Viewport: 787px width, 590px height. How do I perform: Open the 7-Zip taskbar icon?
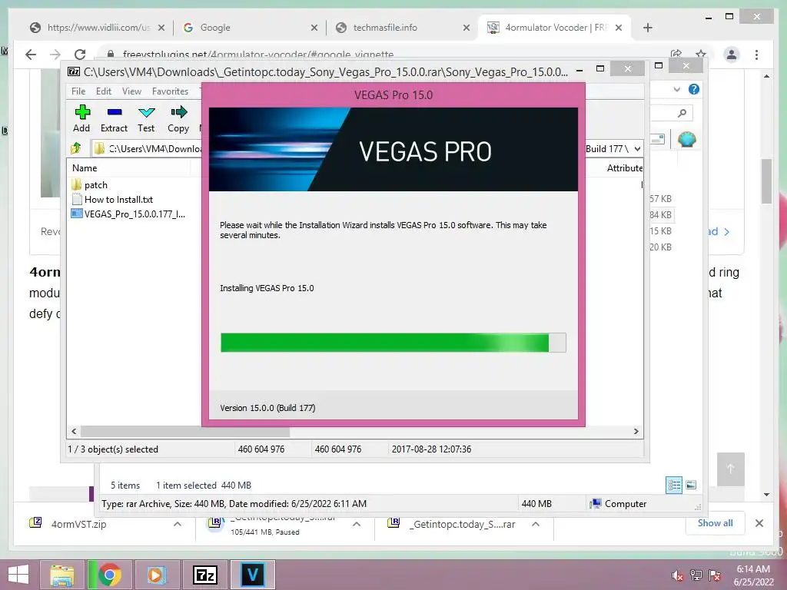coord(204,575)
